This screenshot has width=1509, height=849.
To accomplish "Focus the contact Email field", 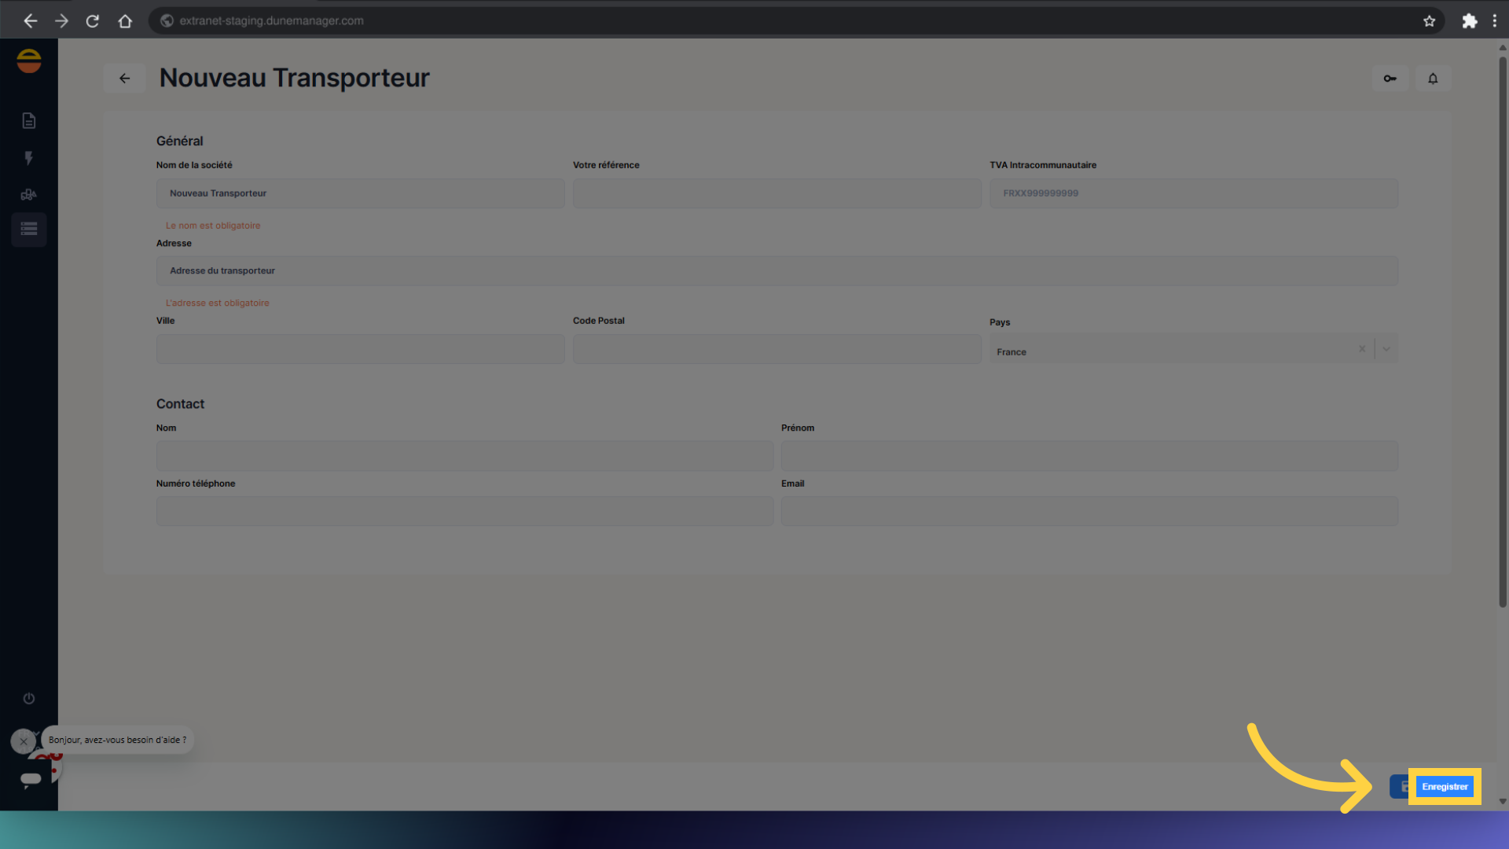I will [x=1089, y=511].
